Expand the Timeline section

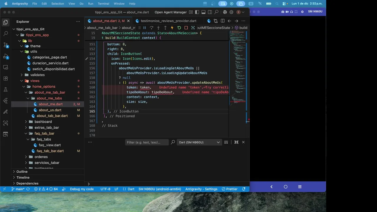click(x=48, y=178)
